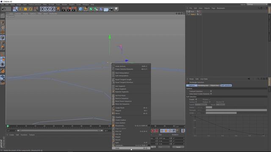Choose Chamfer in context menu
The image size is (271, 152).
pos(131,117)
